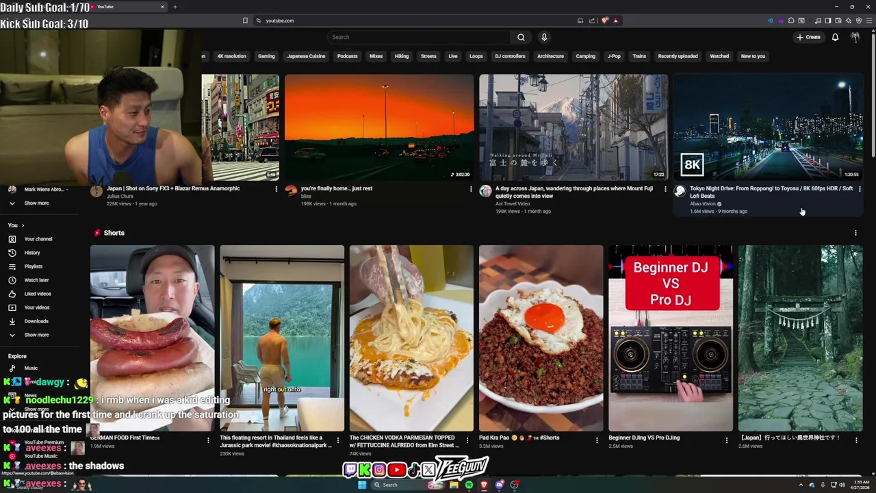This screenshot has height=493, width=876.
Task: Open Leo AI sparkle icon
Action: (x=848, y=21)
